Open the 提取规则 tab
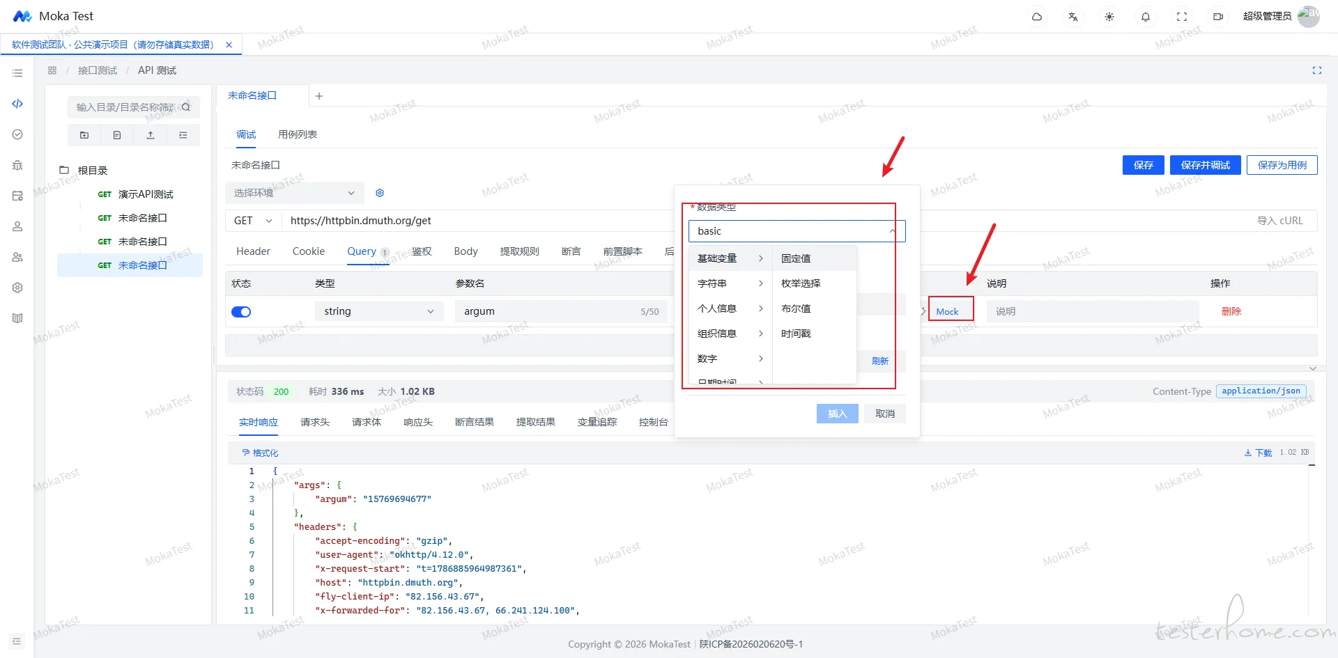The width and height of the screenshot is (1338, 658). tap(520, 251)
